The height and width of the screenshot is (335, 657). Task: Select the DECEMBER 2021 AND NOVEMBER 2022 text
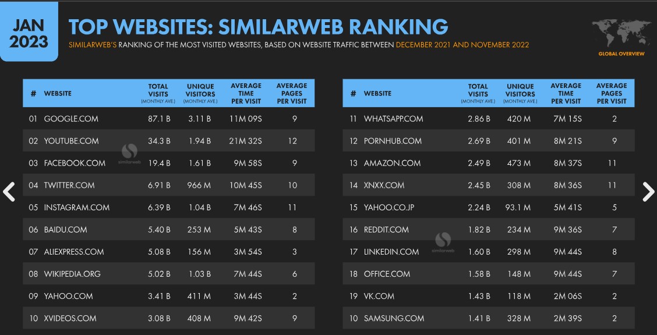click(x=462, y=44)
